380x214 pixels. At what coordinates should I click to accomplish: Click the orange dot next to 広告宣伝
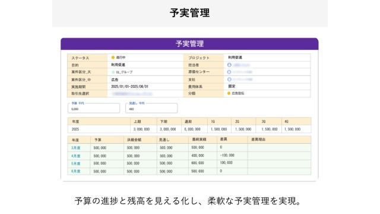(x=229, y=93)
